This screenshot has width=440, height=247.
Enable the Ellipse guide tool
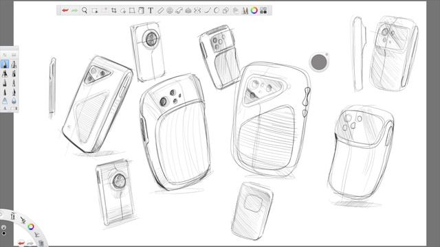170,11
